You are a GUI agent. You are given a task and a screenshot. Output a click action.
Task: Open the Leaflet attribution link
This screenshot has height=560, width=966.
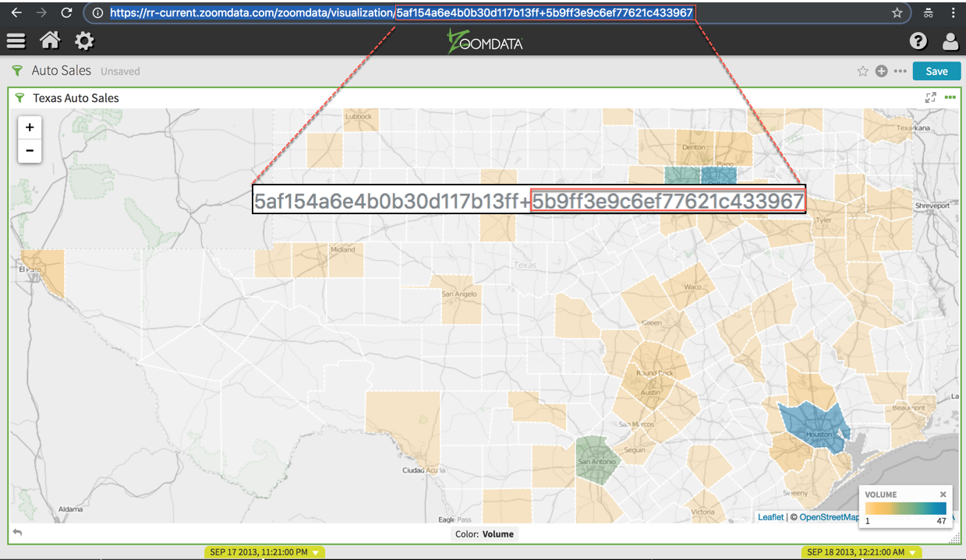pos(770,517)
